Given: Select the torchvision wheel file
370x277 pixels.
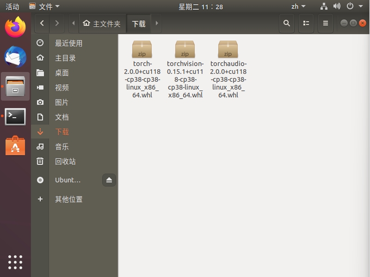Looking at the screenshot, I should (185, 48).
